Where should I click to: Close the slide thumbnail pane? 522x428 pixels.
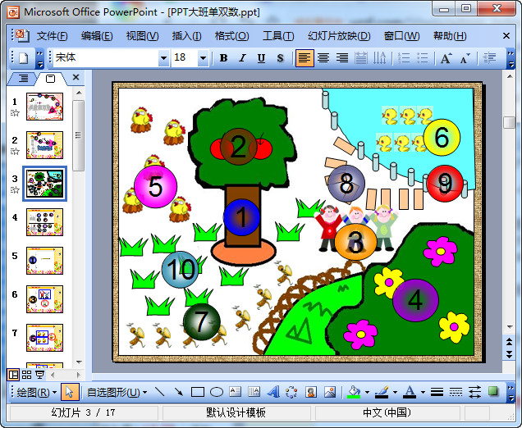[76, 78]
